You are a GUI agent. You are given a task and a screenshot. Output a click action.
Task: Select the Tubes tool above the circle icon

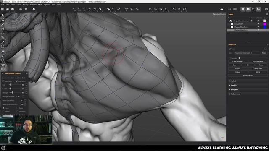coord(3,55)
